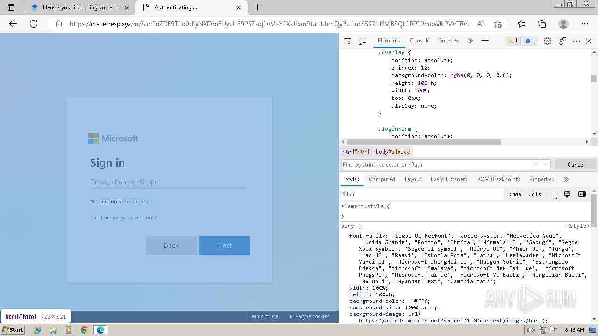Toggle device emulation in DevTools
598x336 pixels.
pyautogui.click(x=363, y=41)
